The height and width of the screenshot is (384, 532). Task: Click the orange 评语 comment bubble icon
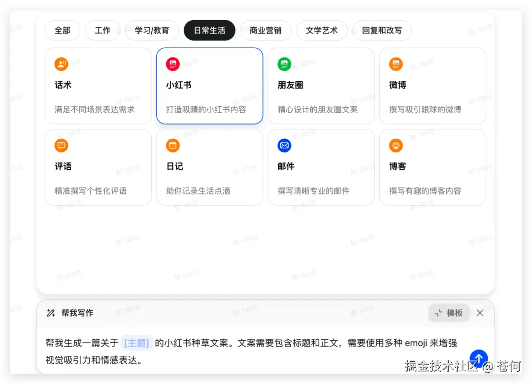click(x=61, y=145)
